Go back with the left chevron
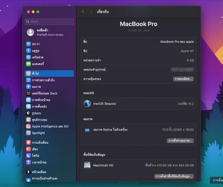Screen dimensions: 223x187 [x=83, y=12]
